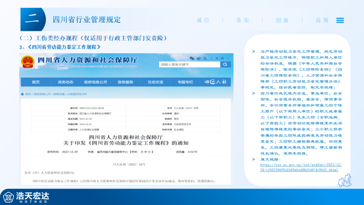Click the 首页 breadcrumb link
Viewport: 364px width, 205px height.
[x=28, y=94]
